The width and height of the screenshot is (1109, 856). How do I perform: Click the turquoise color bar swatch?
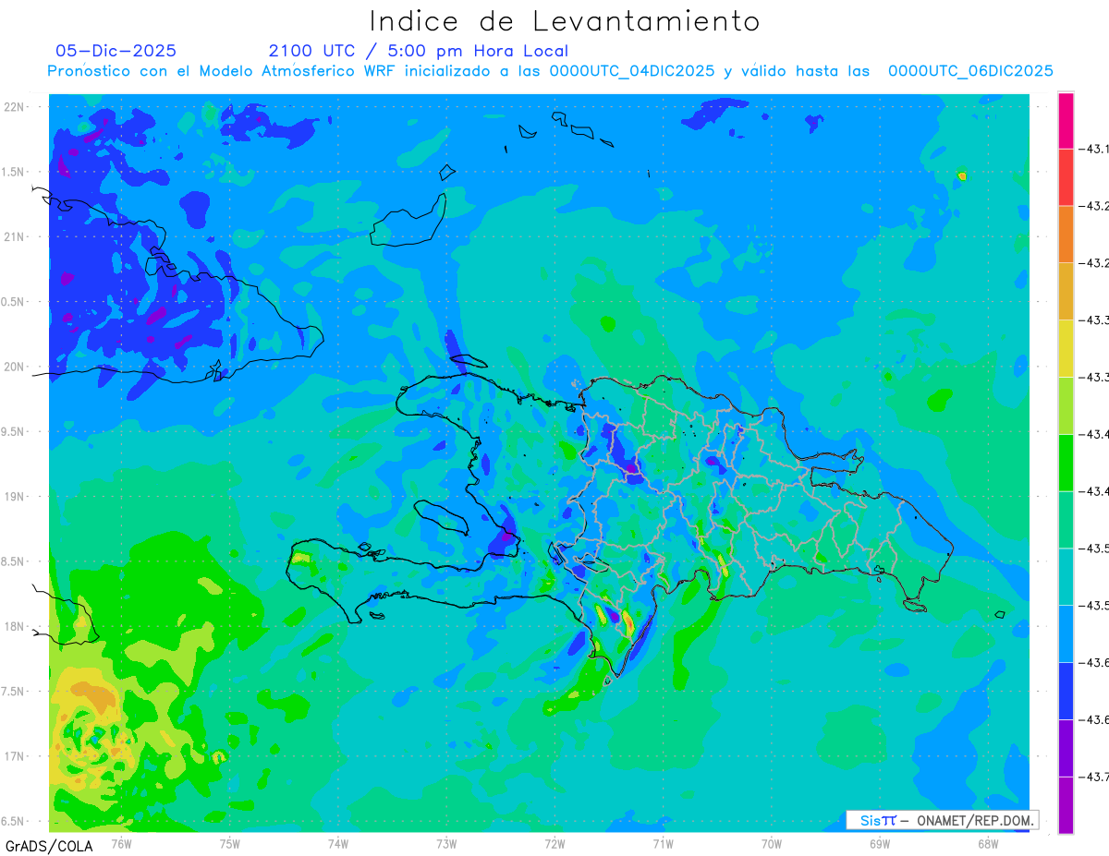coord(1066,576)
